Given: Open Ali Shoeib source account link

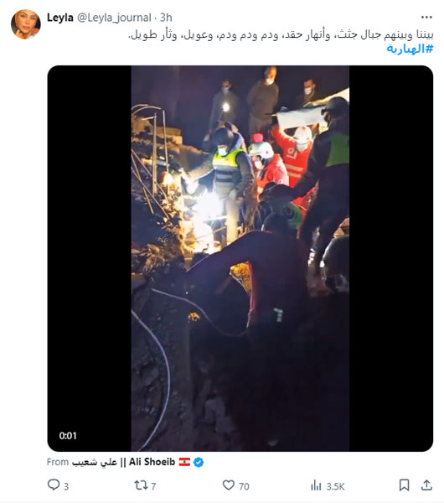Looking at the screenshot, I should (x=123, y=462).
